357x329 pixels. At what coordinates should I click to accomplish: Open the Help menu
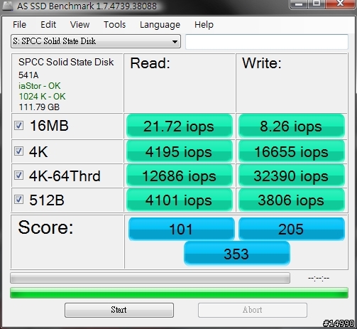[204, 25]
